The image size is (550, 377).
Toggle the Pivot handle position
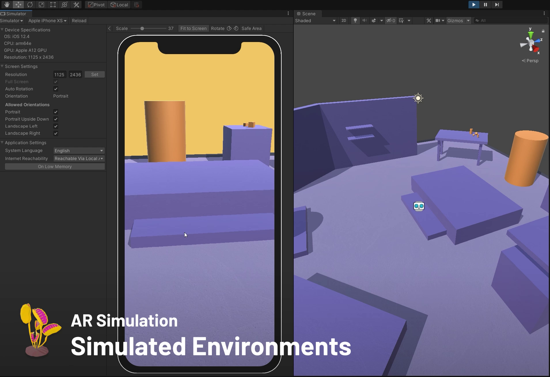[x=96, y=5]
